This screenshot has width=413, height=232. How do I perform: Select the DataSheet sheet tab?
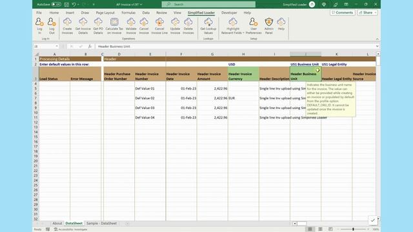point(74,224)
